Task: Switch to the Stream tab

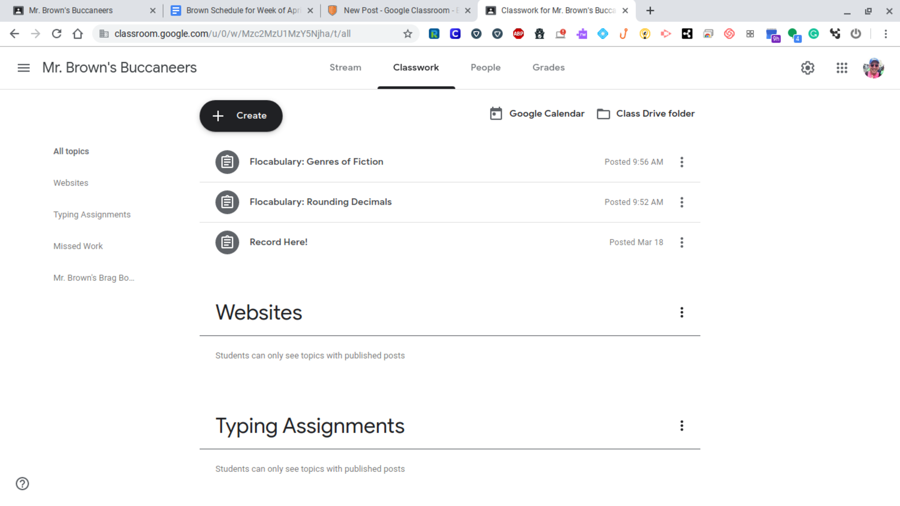Action: pyautogui.click(x=345, y=68)
